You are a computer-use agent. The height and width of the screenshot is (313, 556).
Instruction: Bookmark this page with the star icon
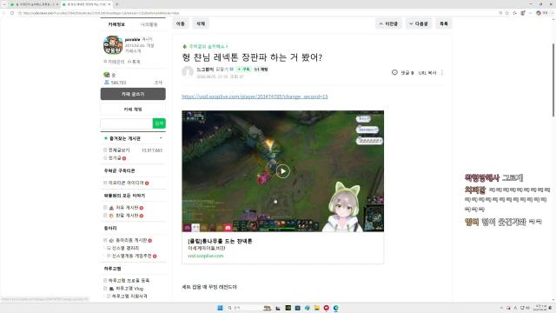(x=507, y=13)
